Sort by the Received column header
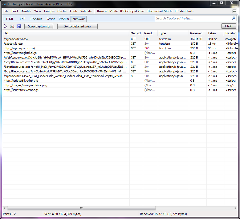This screenshot has height=219, width=240. [198, 33]
